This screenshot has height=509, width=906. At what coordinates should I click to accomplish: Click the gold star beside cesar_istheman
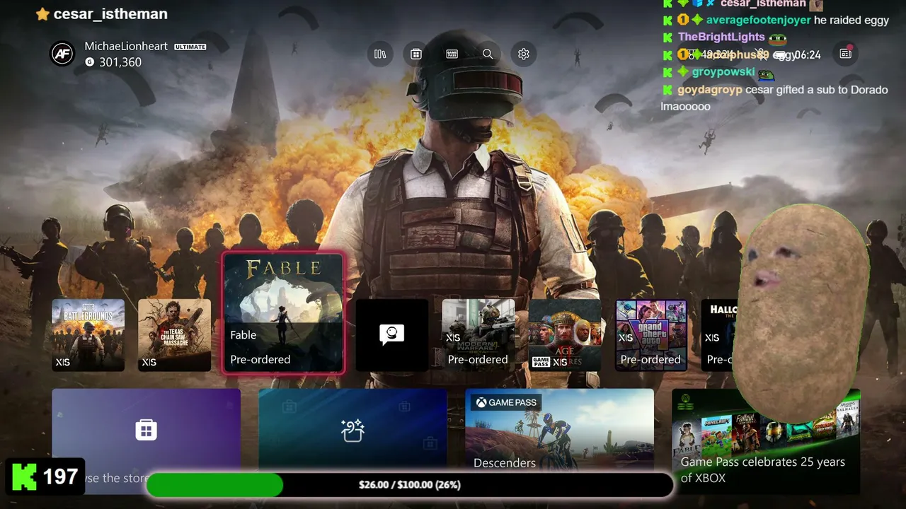coord(42,14)
